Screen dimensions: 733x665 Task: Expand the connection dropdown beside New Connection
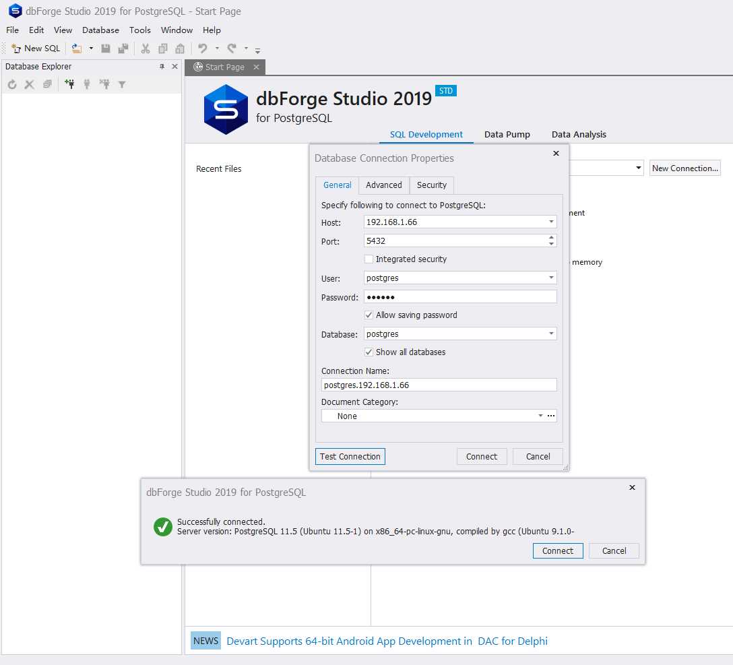[638, 168]
